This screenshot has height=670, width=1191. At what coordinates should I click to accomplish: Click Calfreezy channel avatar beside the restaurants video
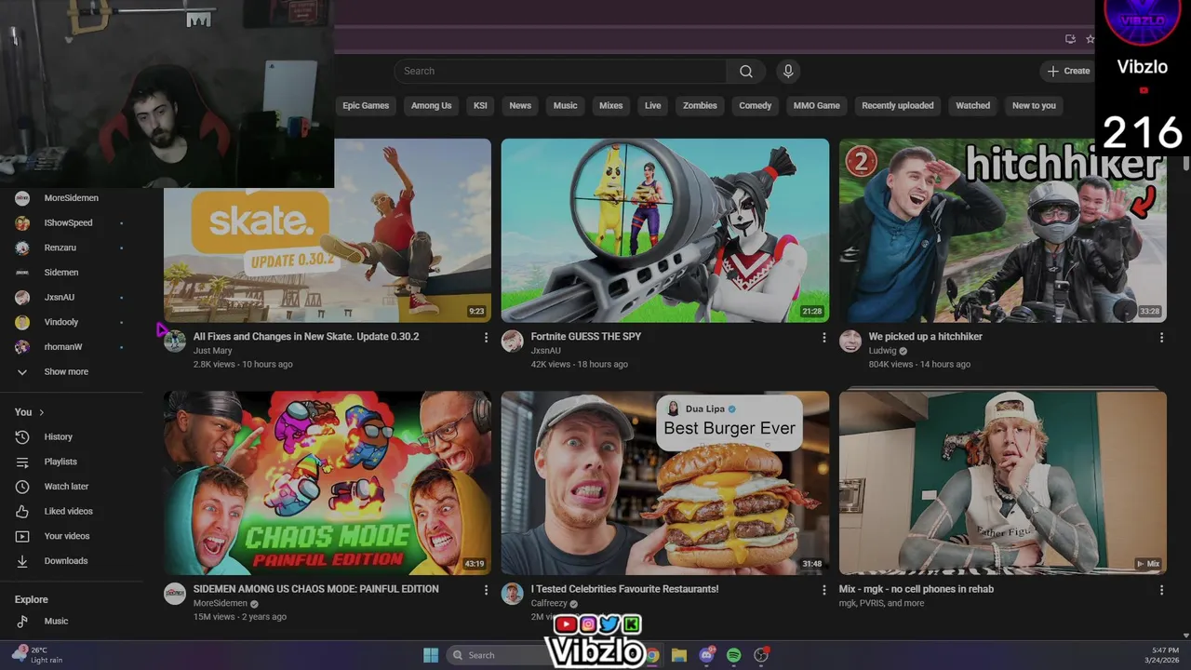click(x=513, y=594)
